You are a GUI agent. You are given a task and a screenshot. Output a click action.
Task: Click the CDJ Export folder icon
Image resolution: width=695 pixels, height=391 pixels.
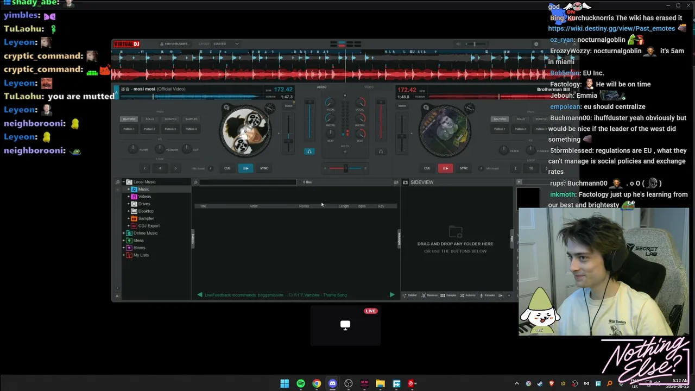click(x=134, y=226)
